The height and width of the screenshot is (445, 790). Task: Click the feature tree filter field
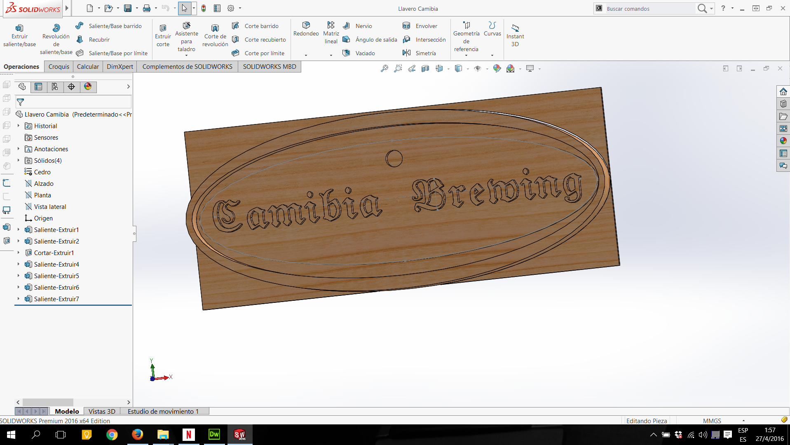[x=73, y=102]
